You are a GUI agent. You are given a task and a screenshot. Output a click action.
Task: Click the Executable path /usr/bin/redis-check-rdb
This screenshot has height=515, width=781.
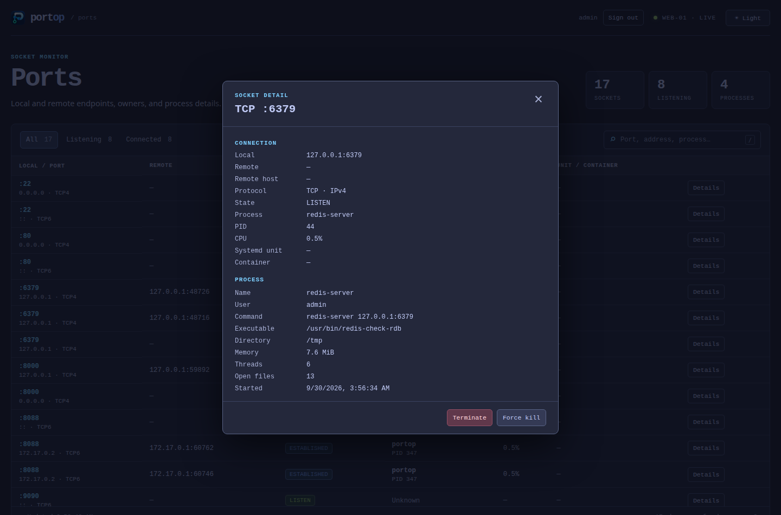click(354, 329)
